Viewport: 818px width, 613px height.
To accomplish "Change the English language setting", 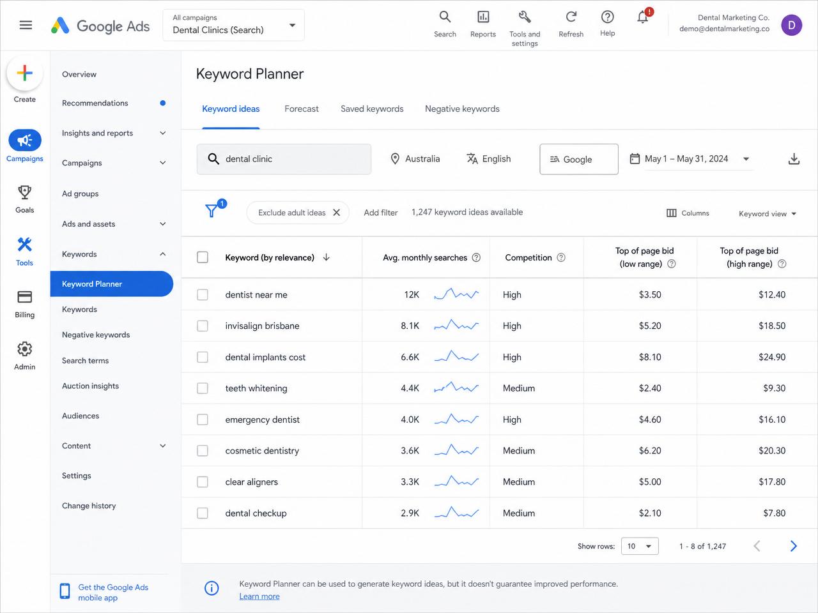I will (489, 159).
